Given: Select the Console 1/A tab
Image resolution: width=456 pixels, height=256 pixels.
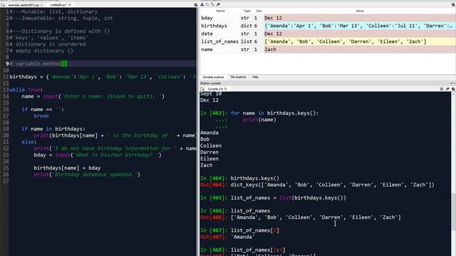Looking at the screenshot, I should pyautogui.click(x=215, y=89).
